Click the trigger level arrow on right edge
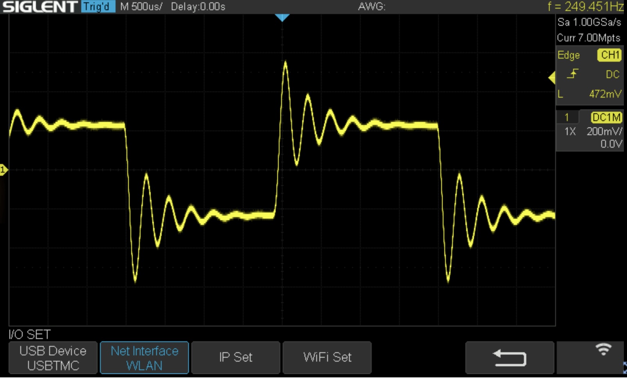Screen dimensions: 627x378 point(552,78)
